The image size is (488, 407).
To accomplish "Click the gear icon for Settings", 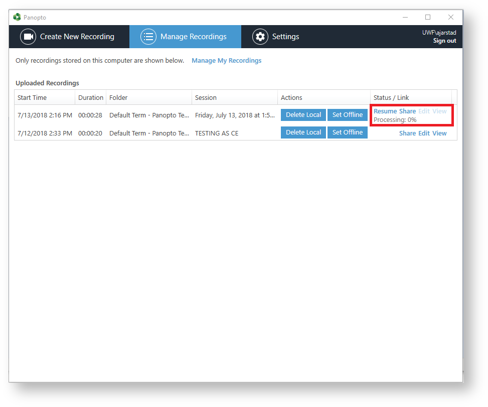I will 260,37.
